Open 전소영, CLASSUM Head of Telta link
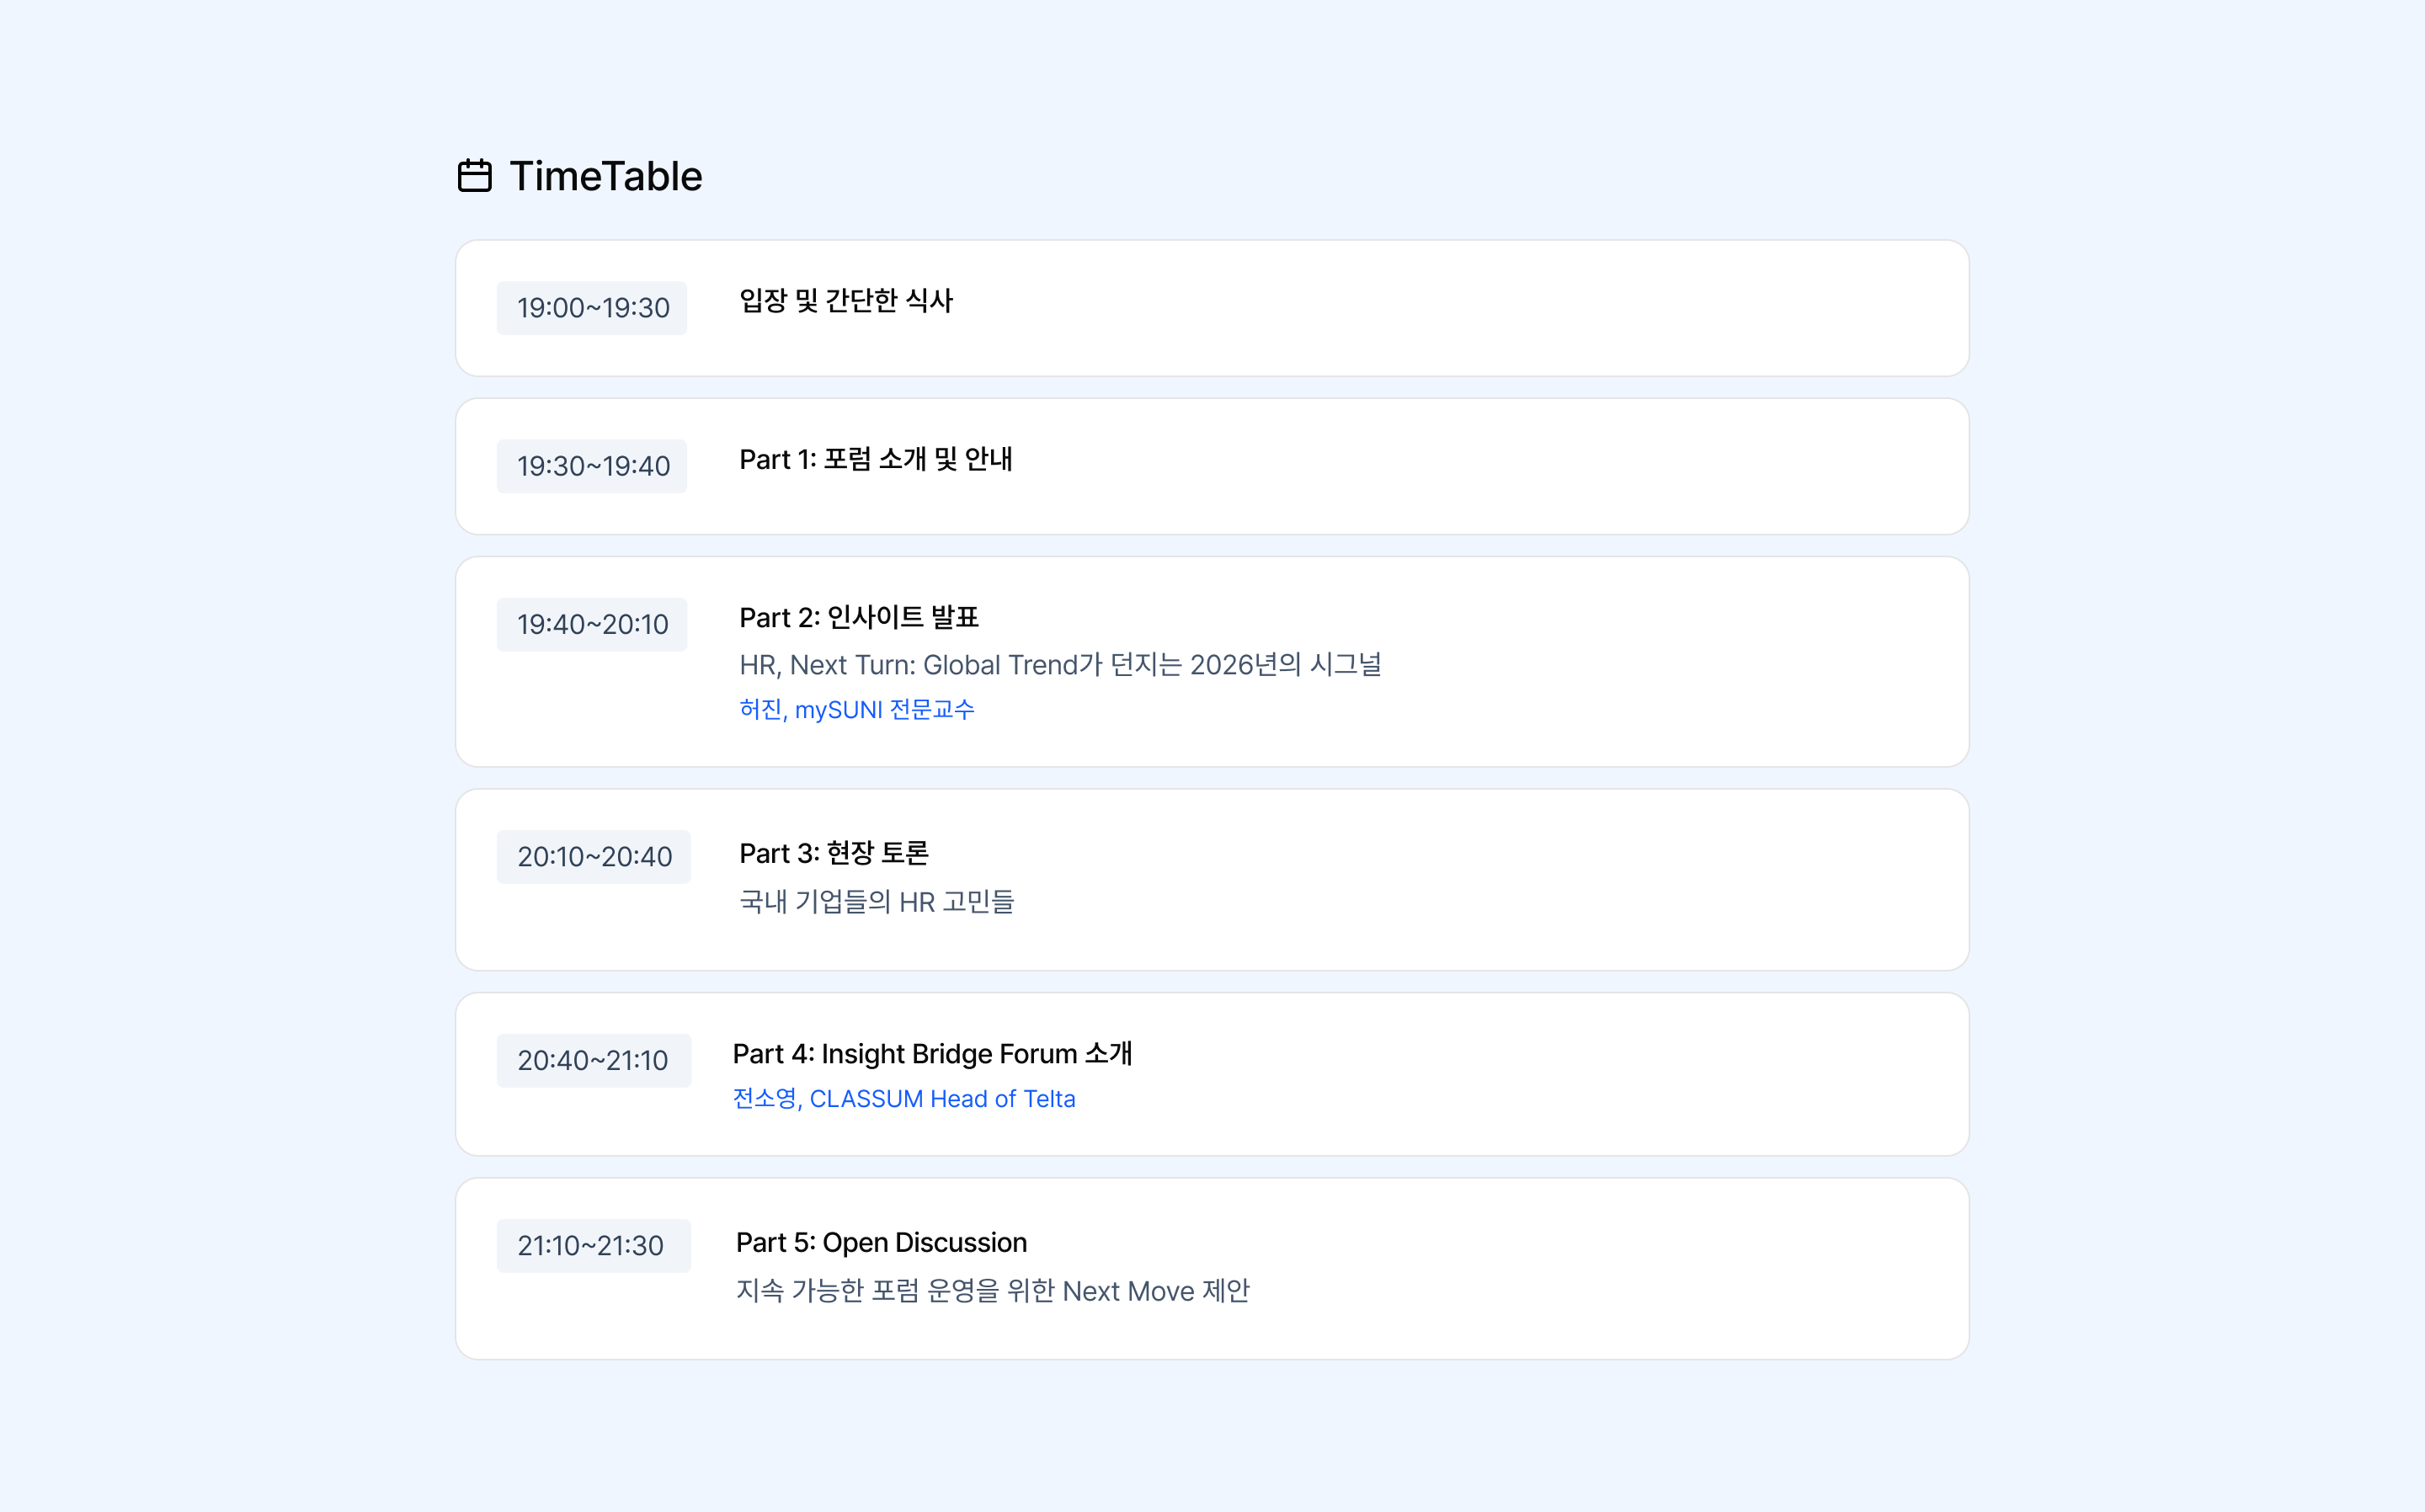This screenshot has height=1512, width=2425. (904, 1099)
